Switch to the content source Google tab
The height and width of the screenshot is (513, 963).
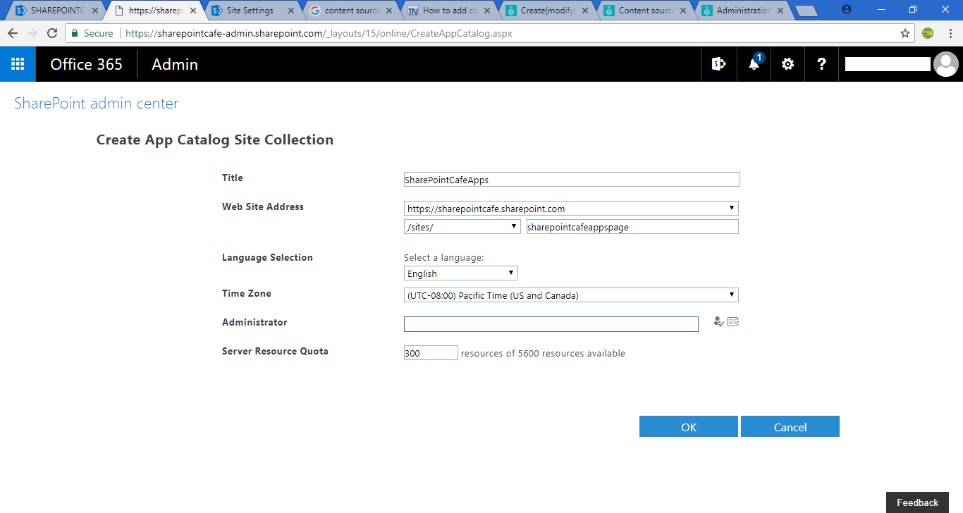(x=349, y=11)
